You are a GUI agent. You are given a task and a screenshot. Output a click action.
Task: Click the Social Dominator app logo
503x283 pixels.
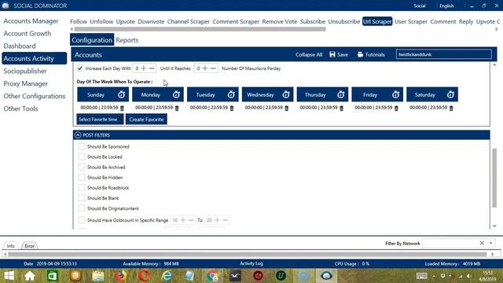click(6, 6)
